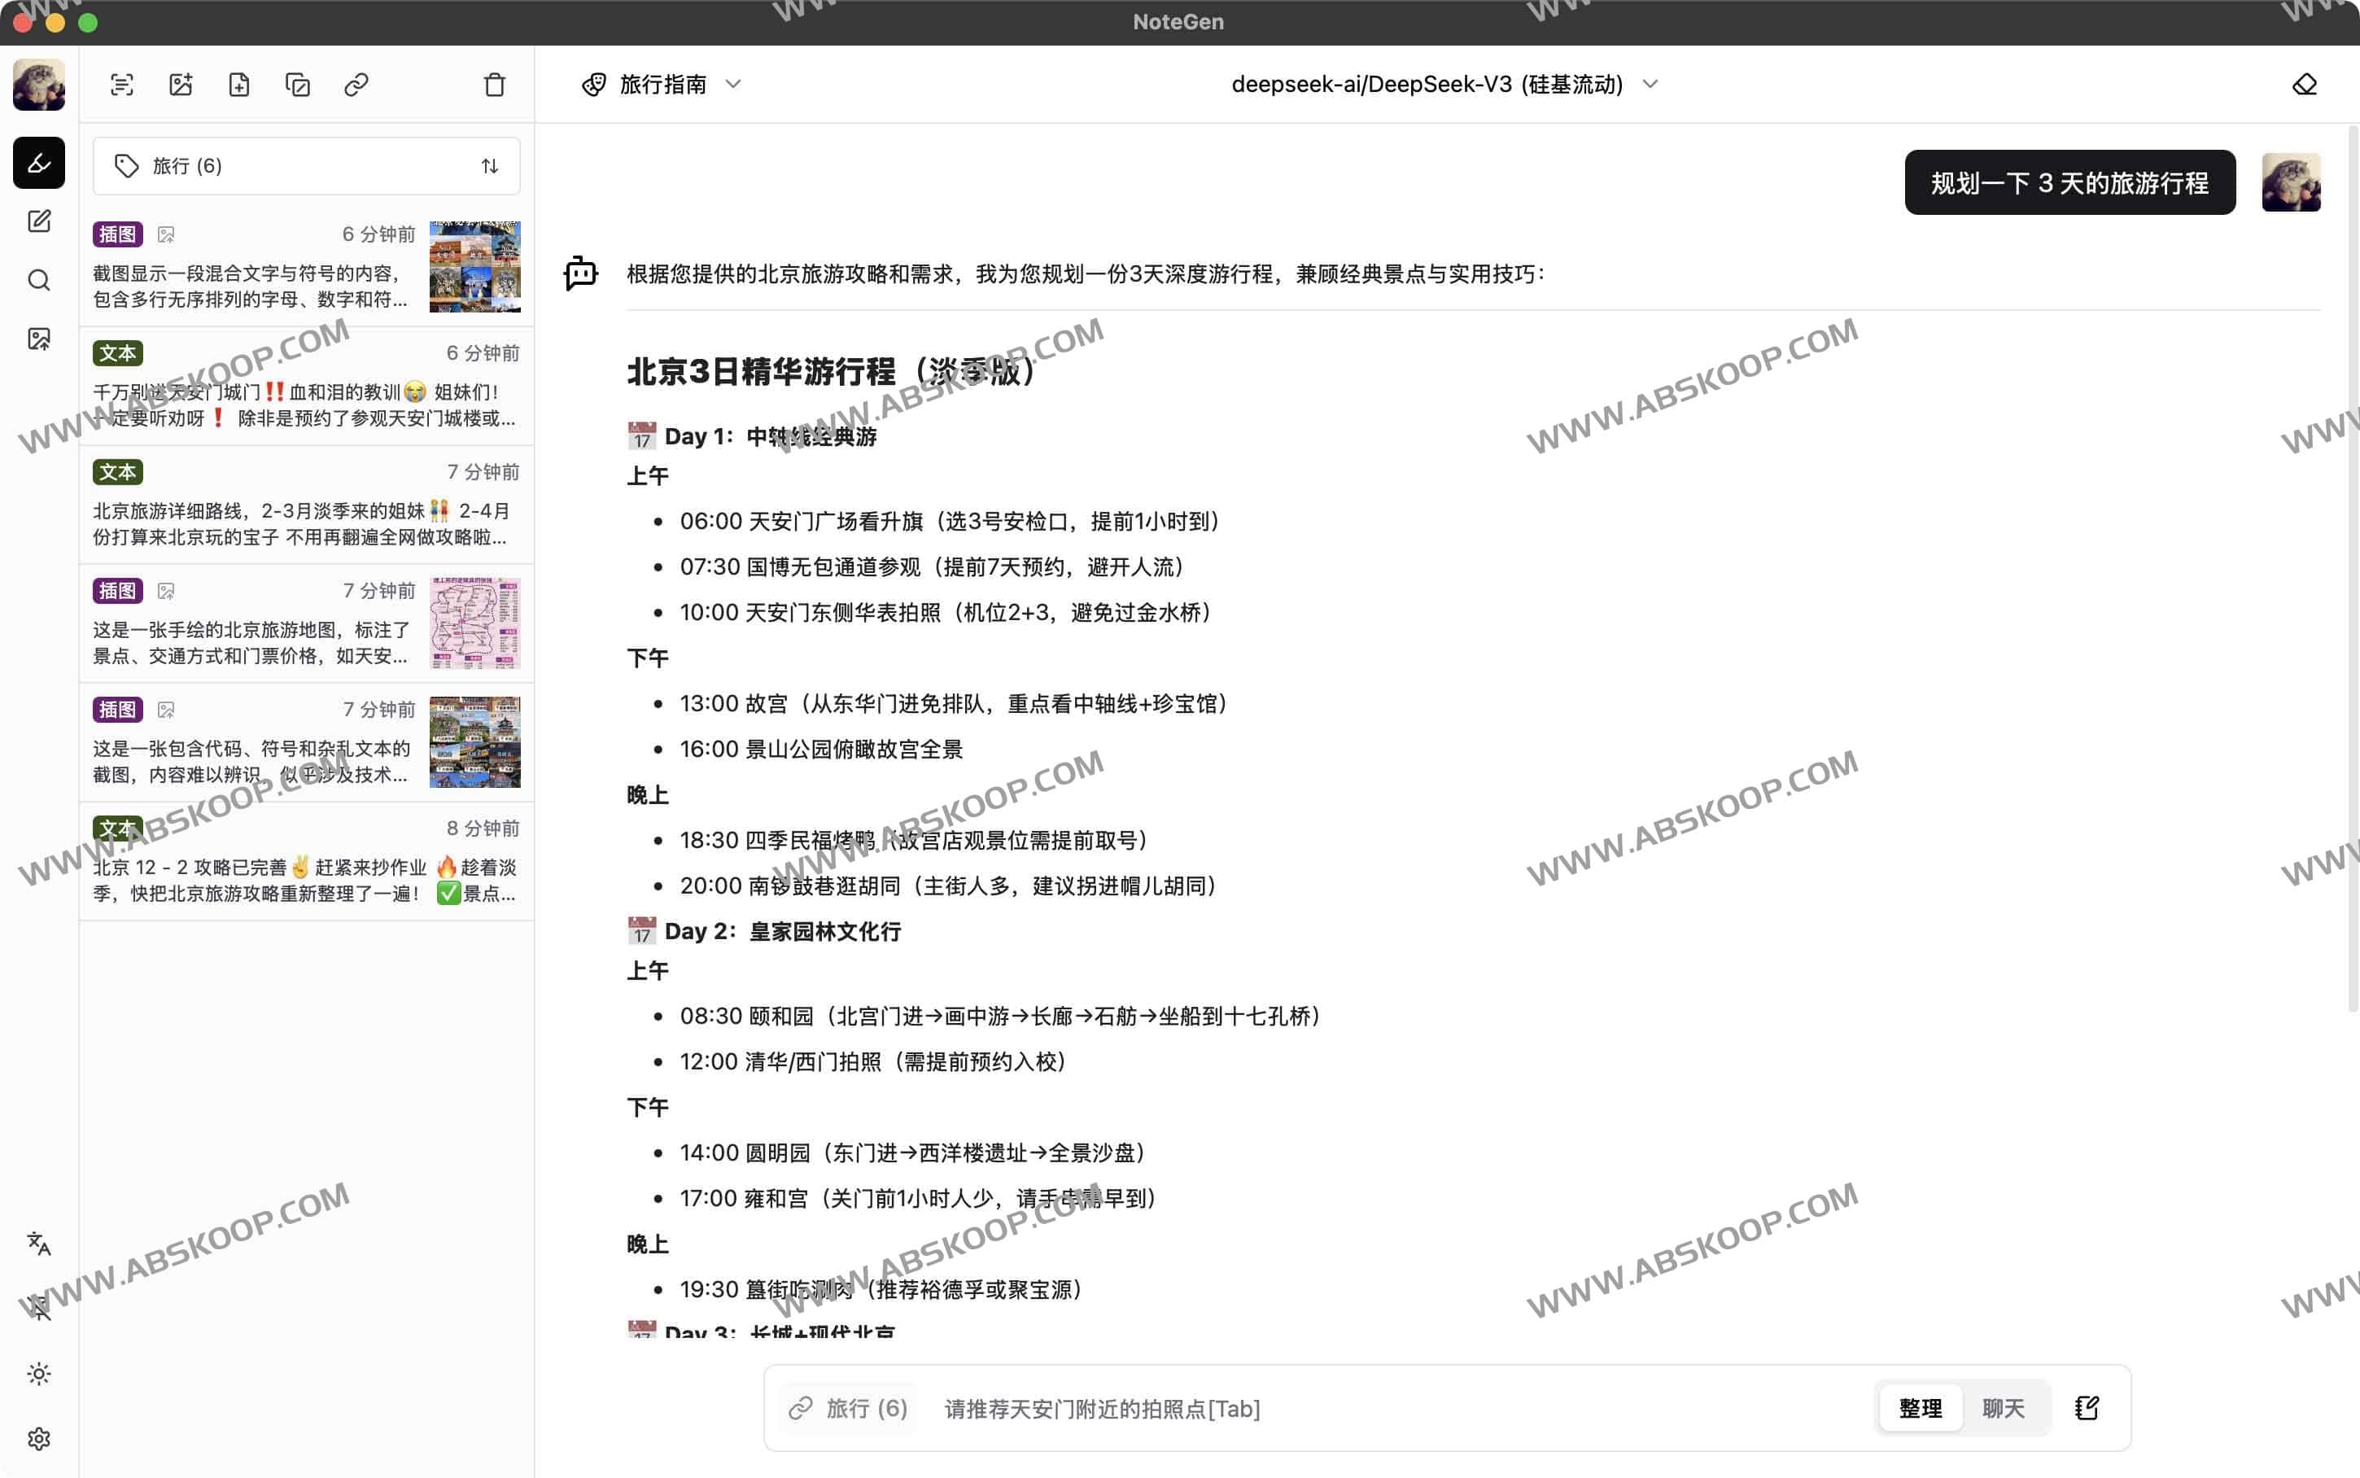Toggle light/dark theme sun icon
The height and width of the screenshot is (1478, 2360).
(x=39, y=1373)
